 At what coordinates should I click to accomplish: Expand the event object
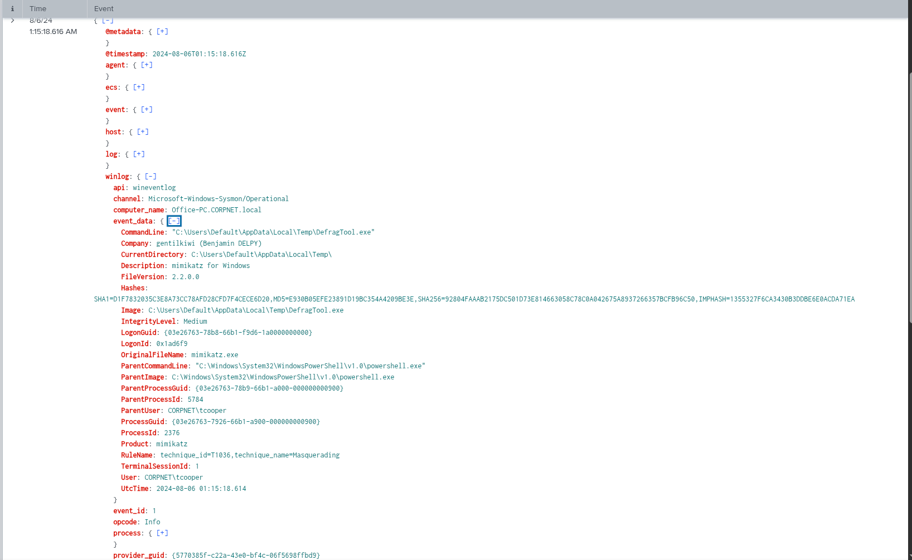(147, 110)
